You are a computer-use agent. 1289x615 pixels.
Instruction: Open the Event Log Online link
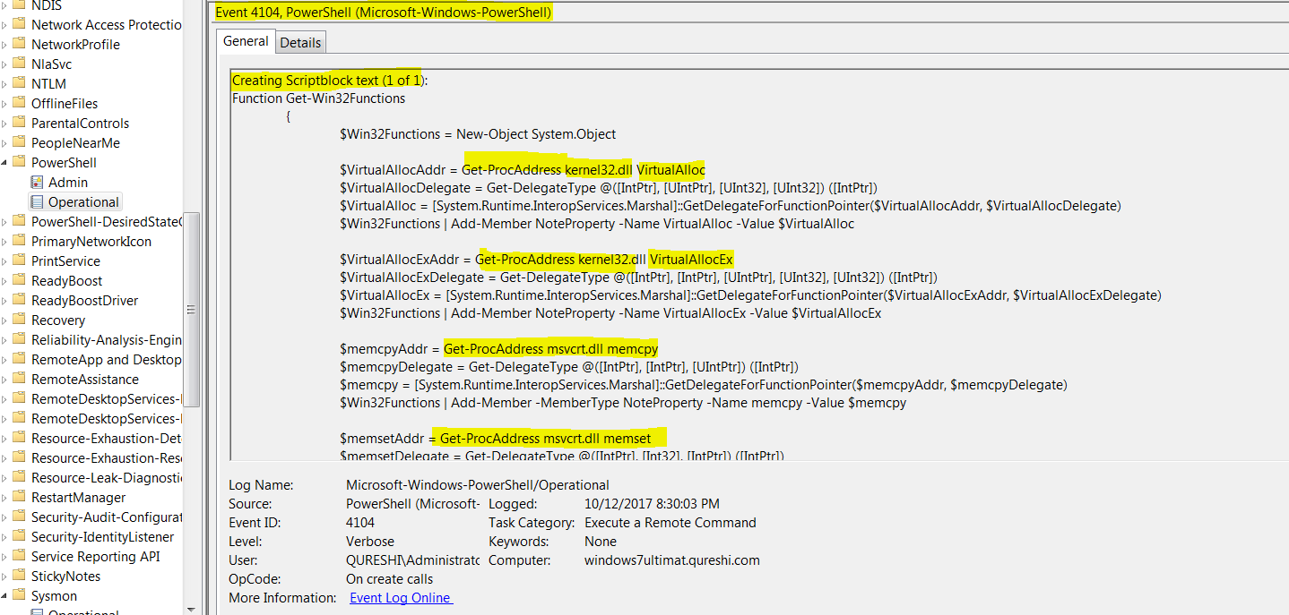click(x=400, y=597)
